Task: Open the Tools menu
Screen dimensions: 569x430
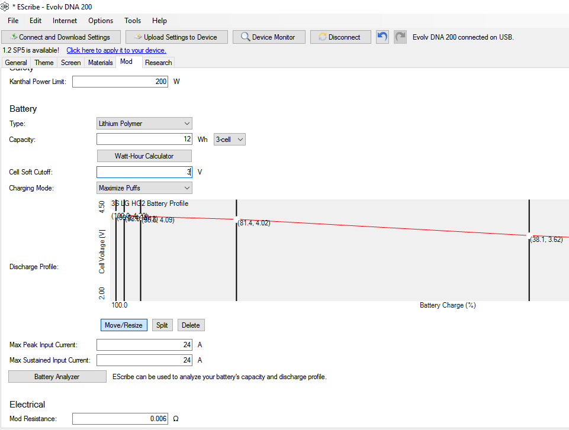Action: (133, 21)
